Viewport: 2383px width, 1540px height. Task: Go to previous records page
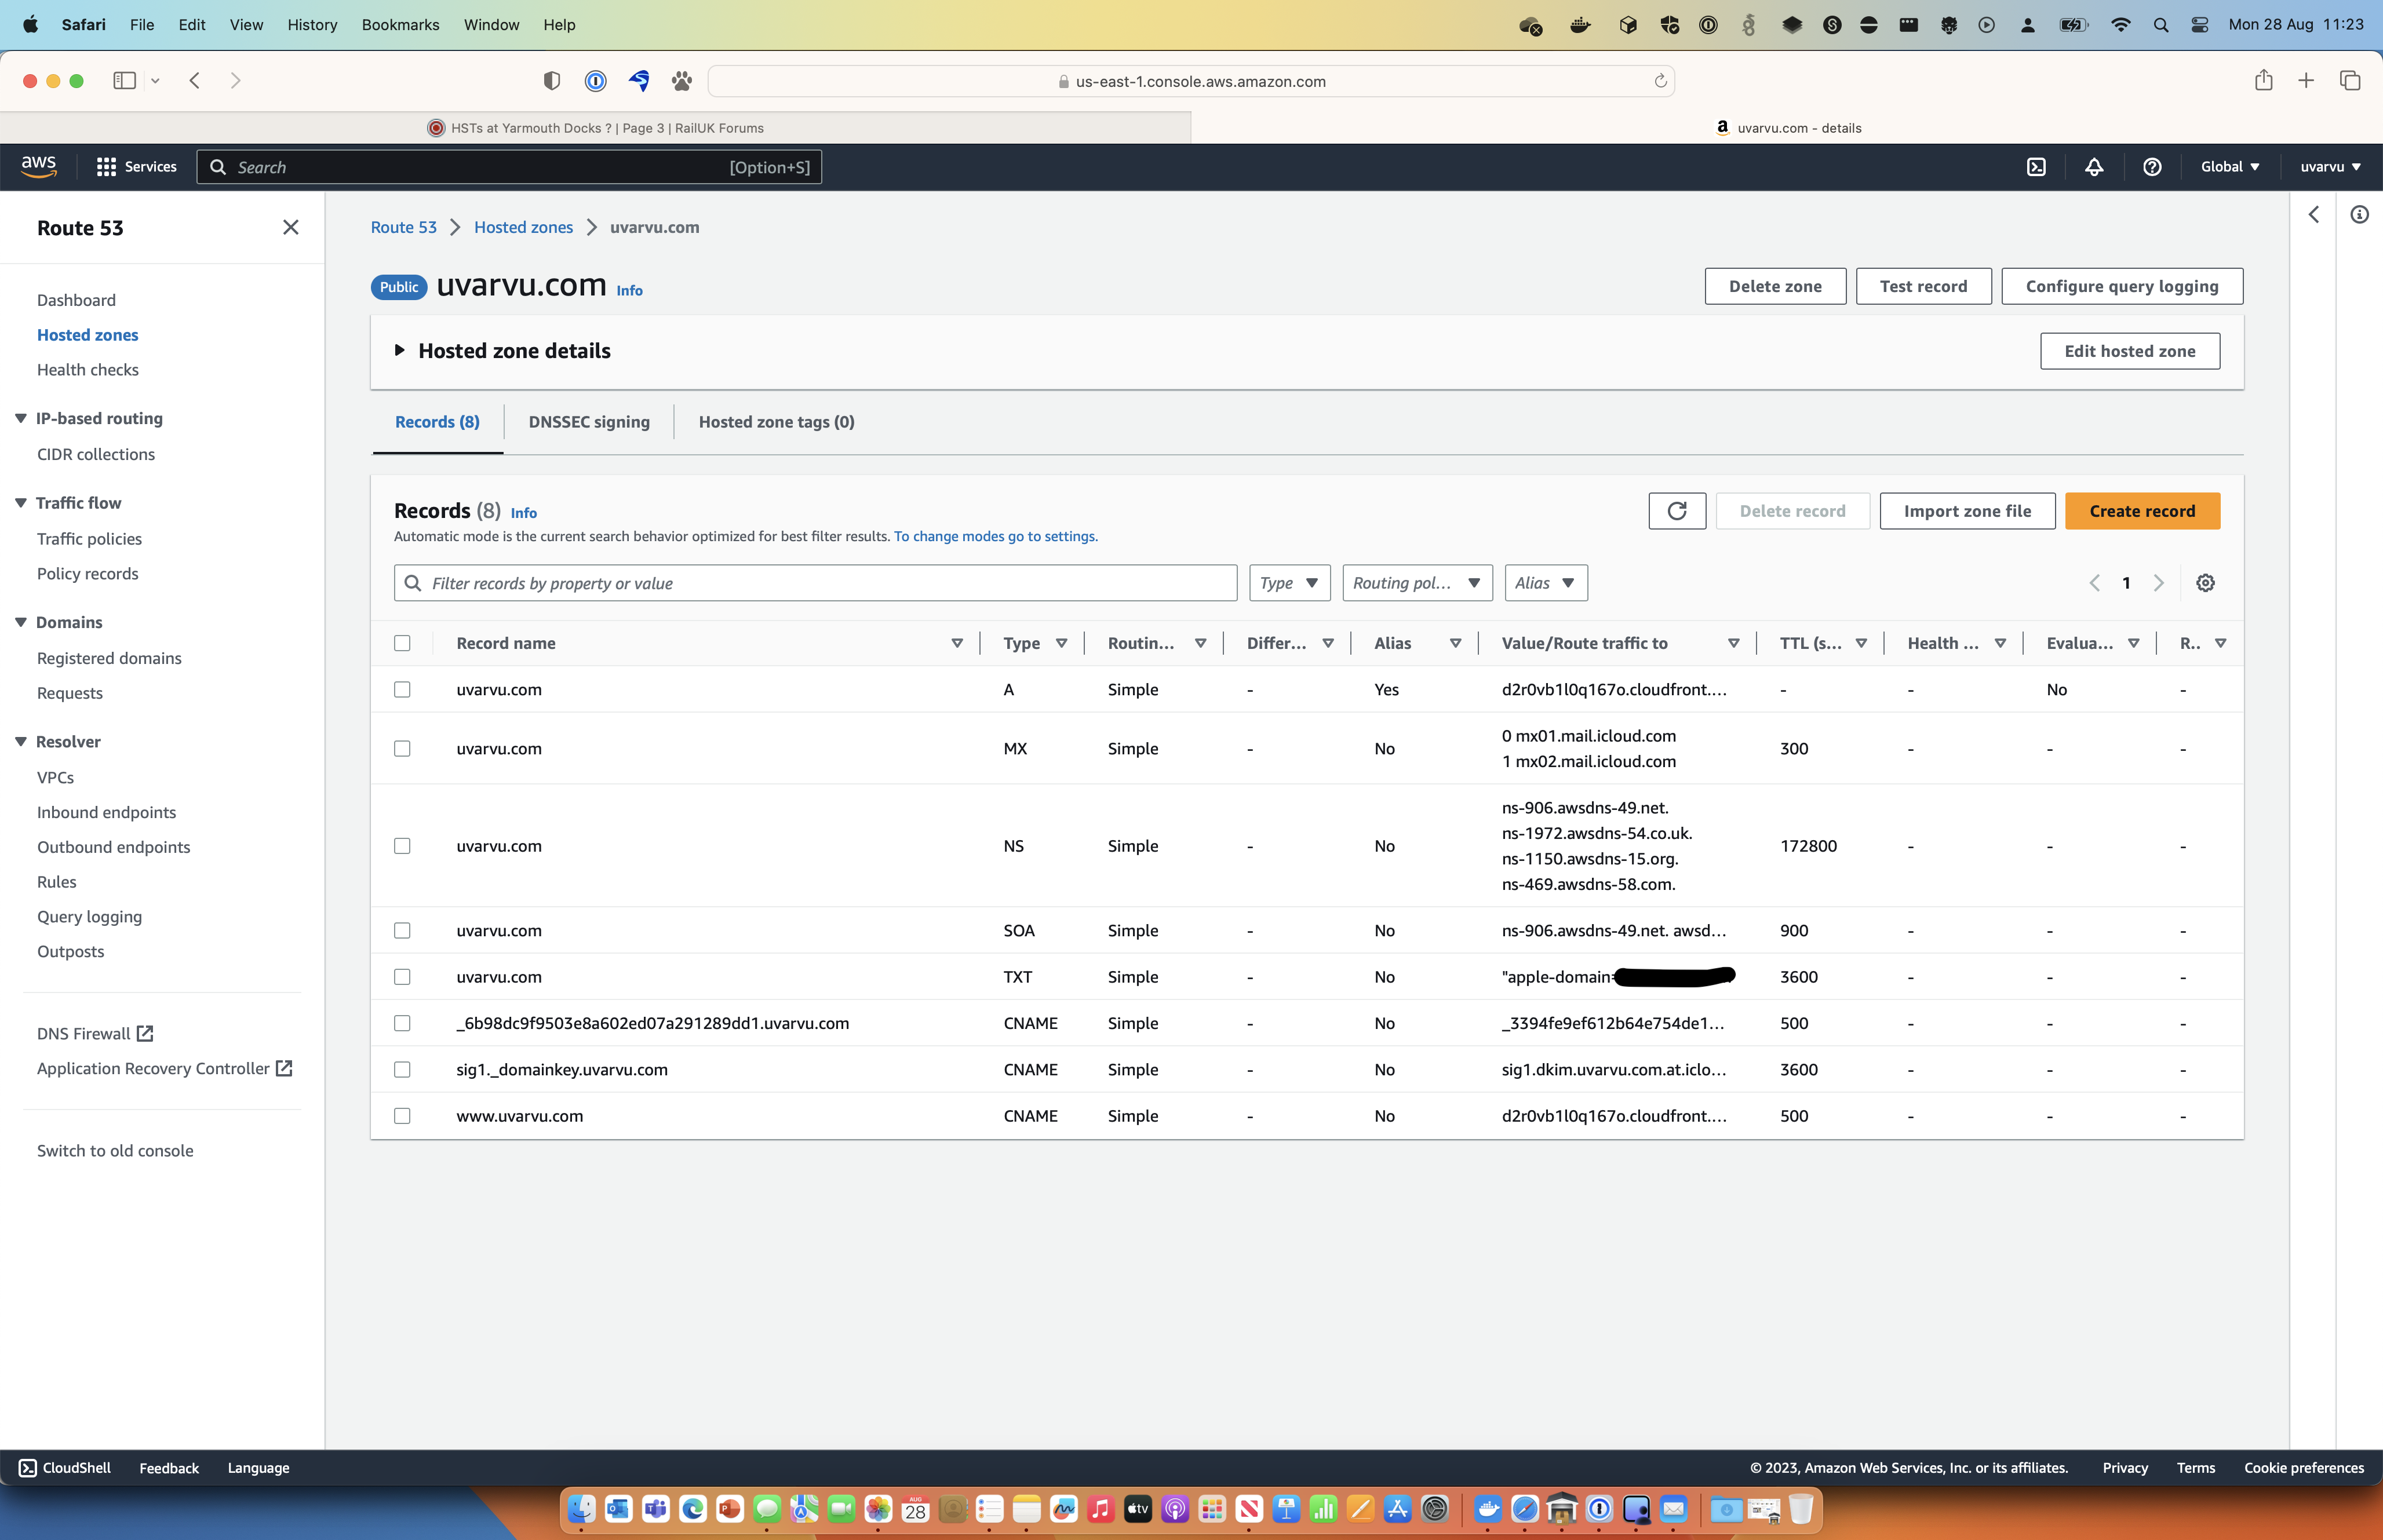[2094, 583]
